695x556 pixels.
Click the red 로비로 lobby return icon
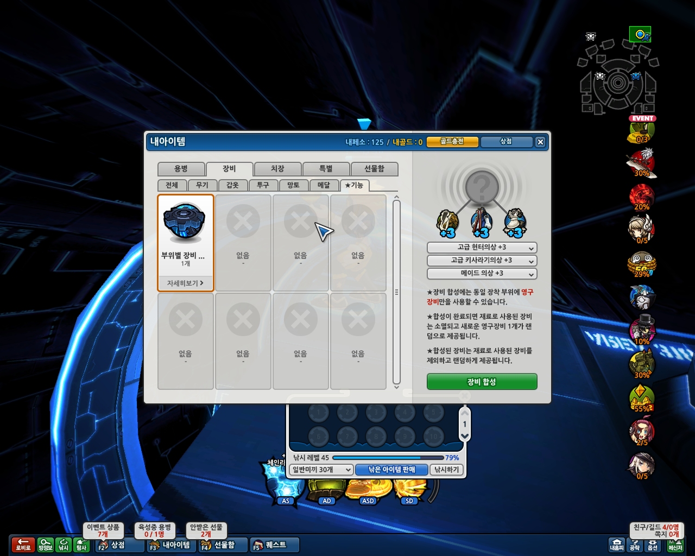[x=23, y=544]
